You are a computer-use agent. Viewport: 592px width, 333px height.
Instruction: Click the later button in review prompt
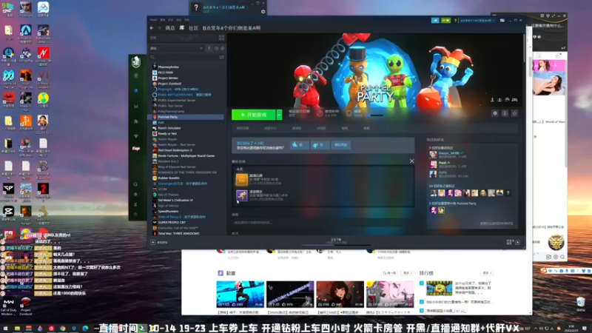[x=340, y=145]
